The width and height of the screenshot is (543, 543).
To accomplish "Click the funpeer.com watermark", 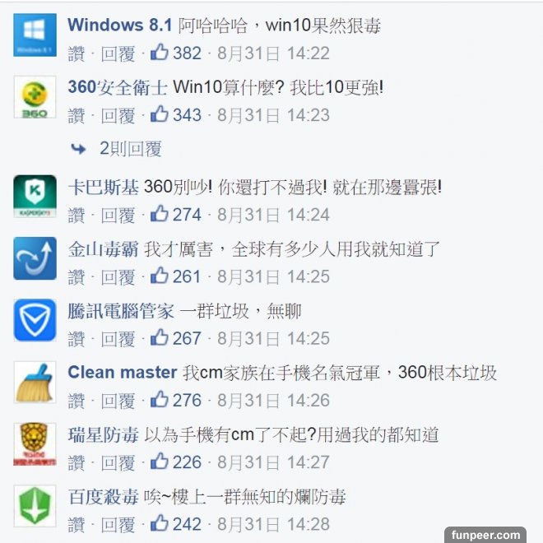I will (x=485, y=535).
